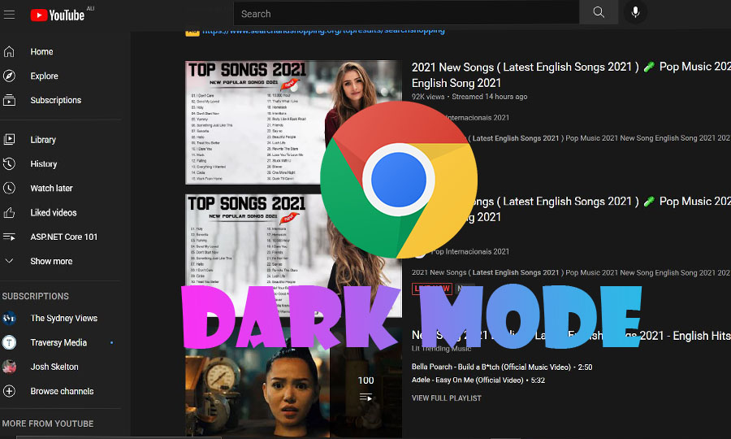Open the hamburger guide menu
The width and height of the screenshot is (731, 439).
[x=10, y=14]
